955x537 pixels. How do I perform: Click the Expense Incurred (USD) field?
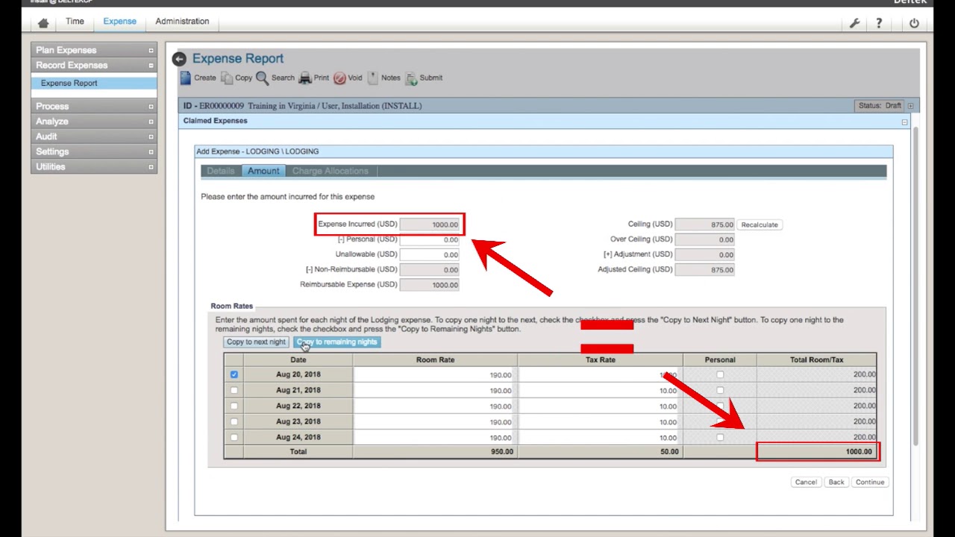click(x=430, y=224)
